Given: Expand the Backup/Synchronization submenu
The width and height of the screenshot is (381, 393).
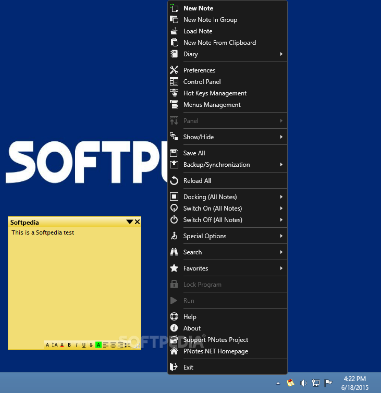Looking at the screenshot, I should (x=281, y=165).
